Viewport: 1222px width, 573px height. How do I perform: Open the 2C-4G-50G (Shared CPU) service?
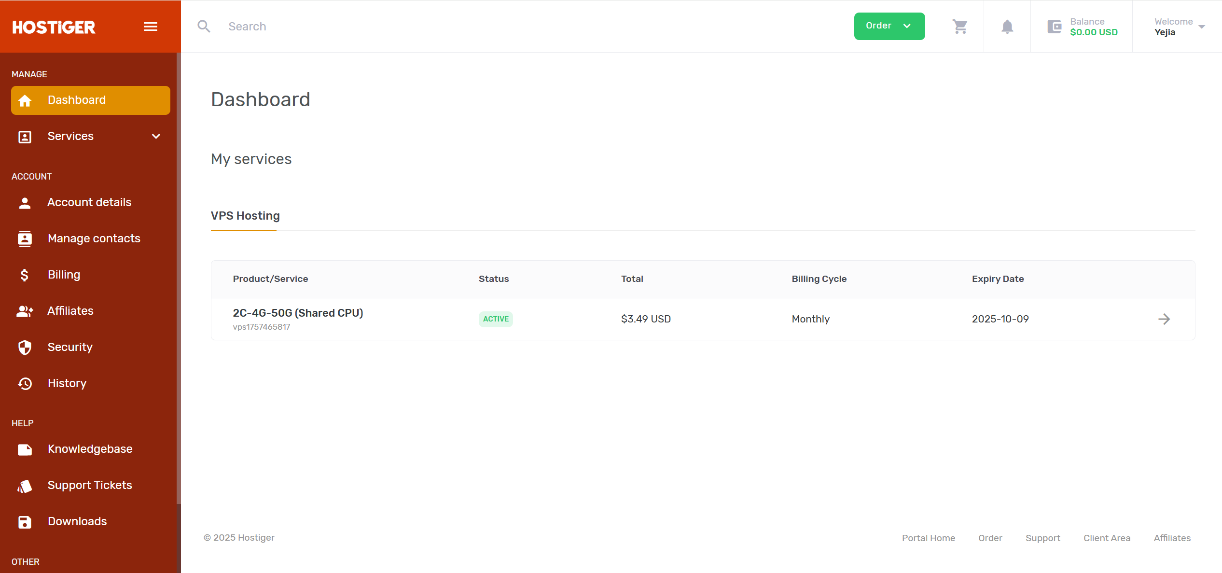click(x=298, y=313)
